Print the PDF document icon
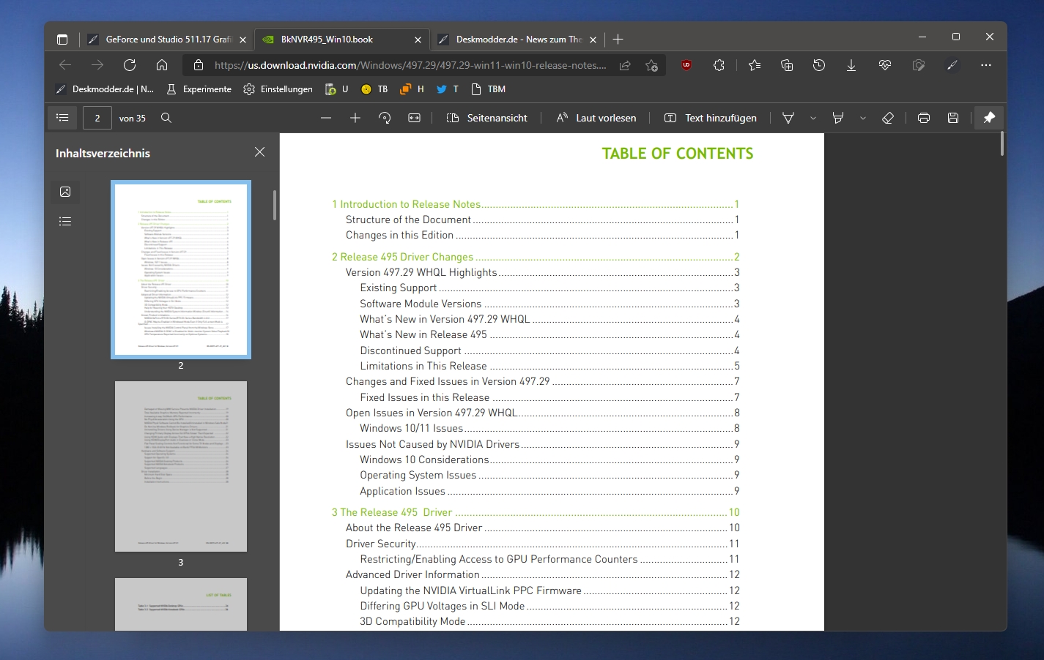1044x660 pixels. 924,118
